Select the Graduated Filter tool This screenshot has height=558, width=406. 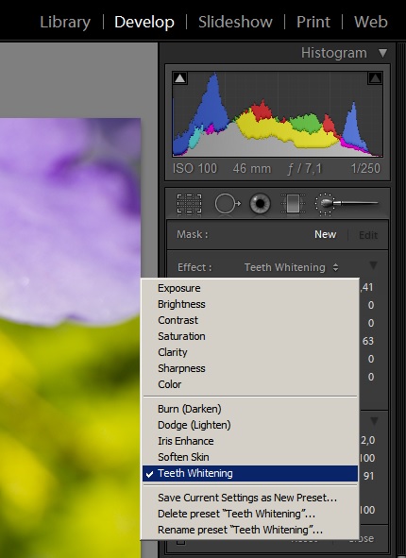(x=293, y=204)
